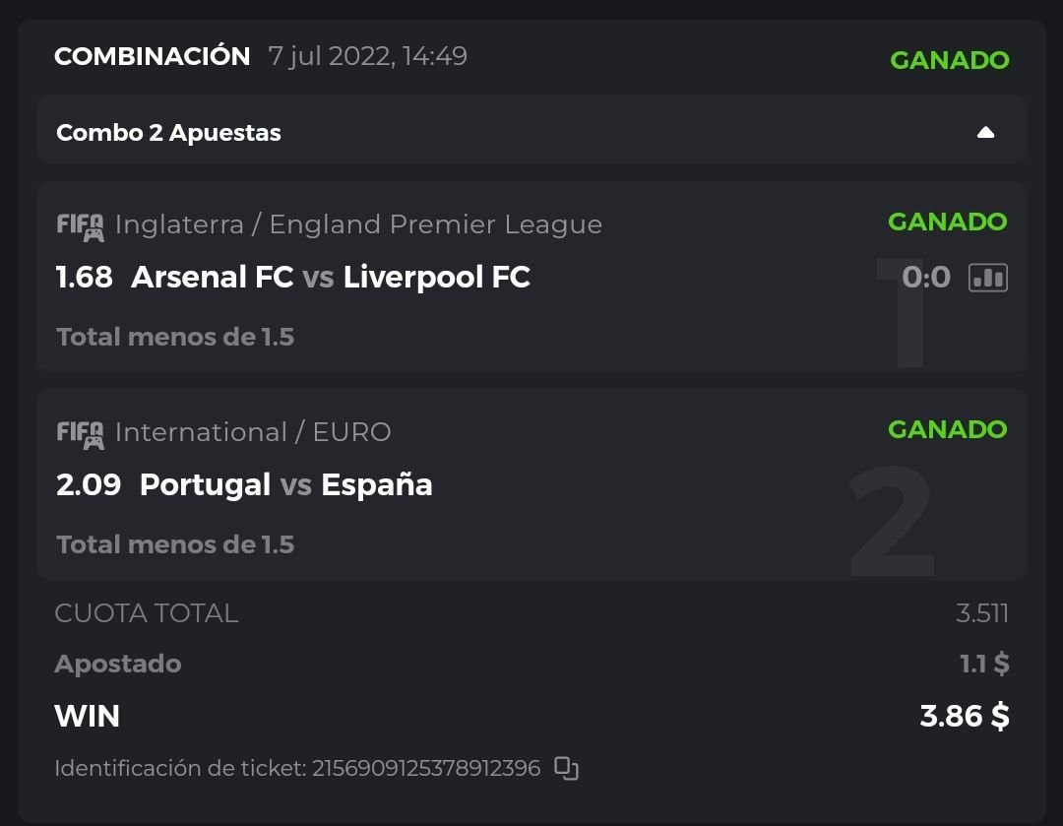Open the International / EURO league link

click(253, 432)
